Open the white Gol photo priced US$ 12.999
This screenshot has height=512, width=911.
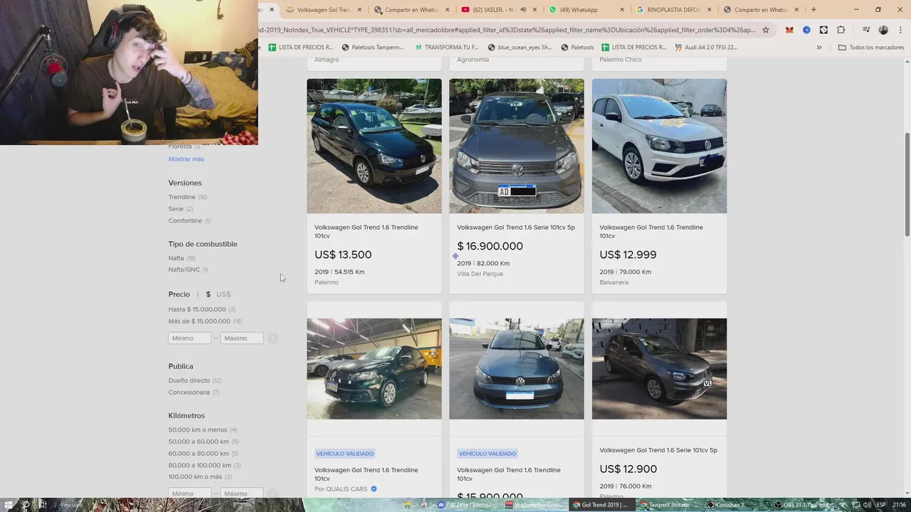coord(659,146)
